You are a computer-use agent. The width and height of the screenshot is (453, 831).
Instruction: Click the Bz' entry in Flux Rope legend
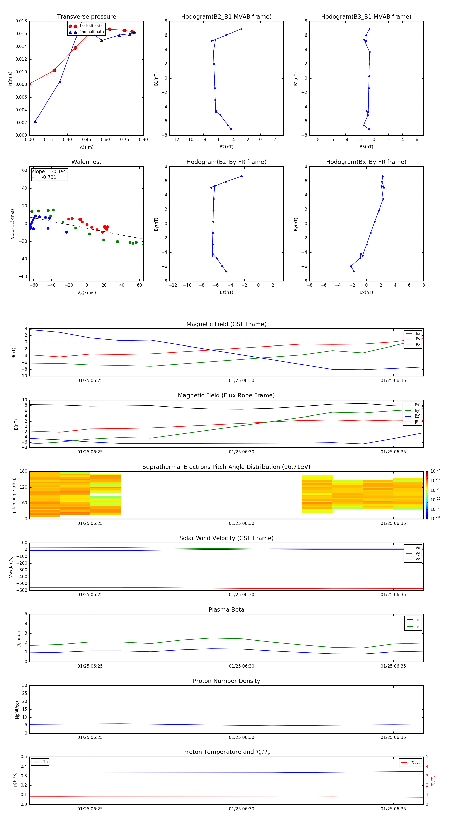coord(412,416)
